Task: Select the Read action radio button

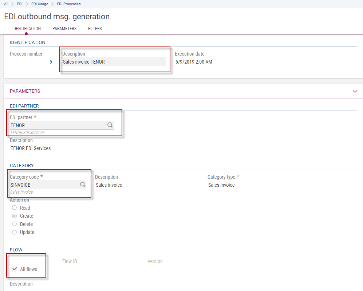Action: pos(15,208)
